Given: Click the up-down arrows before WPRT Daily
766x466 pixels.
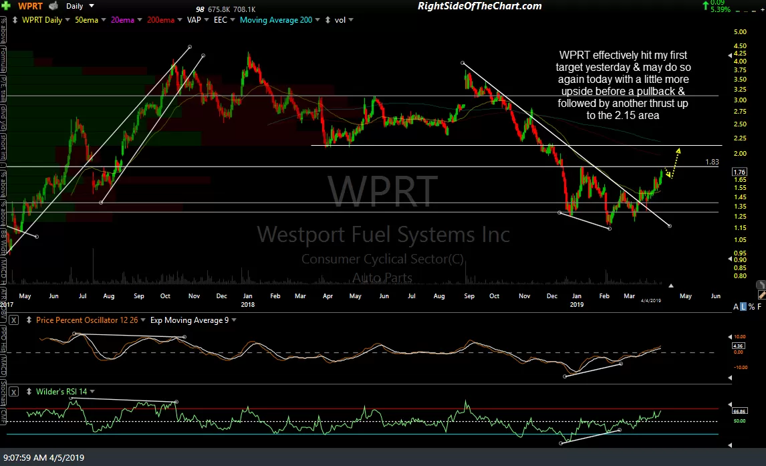Looking at the screenshot, I should point(15,20).
